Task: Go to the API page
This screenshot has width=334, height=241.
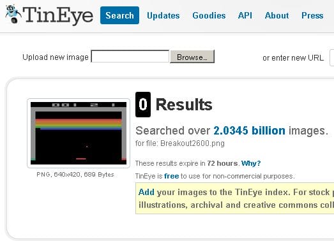Action: point(245,15)
